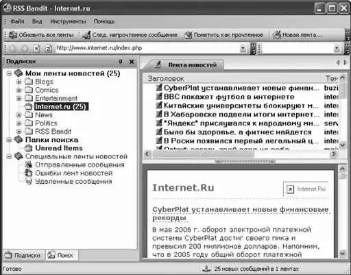
Task: Click the URL address input field
Action: pos(147,48)
